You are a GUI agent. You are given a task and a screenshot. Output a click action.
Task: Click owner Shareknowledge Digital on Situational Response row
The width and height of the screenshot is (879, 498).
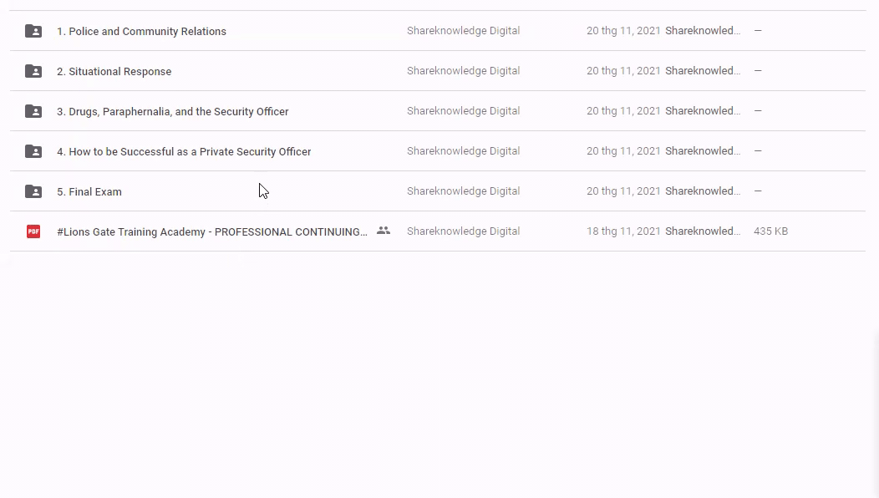[x=463, y=71]
